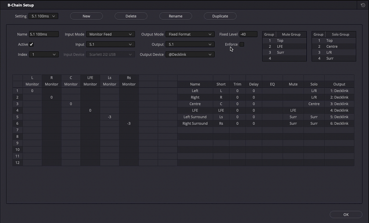The image size is (369, 223).
Task: Click the L column header in matrix
Action: tap(32, 78)
